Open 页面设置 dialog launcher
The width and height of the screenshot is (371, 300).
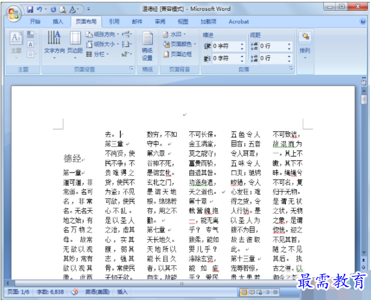coord(132,69)
